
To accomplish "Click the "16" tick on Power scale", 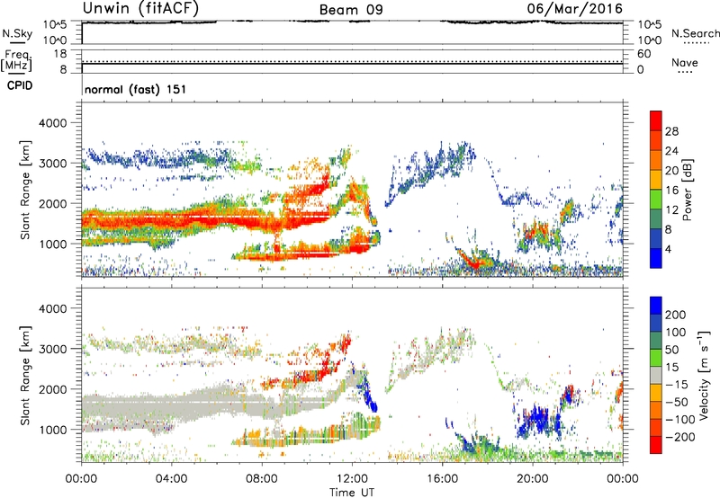I will 671,191.
